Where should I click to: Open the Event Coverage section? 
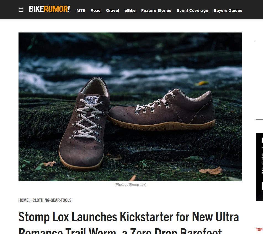(x=192, y=10)
